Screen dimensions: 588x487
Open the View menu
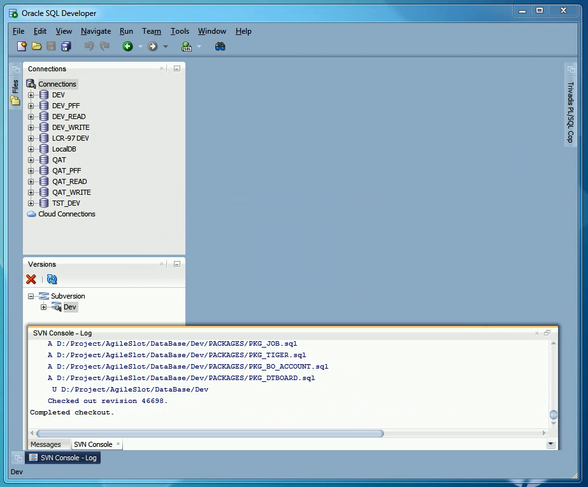[x=64, y=31]
